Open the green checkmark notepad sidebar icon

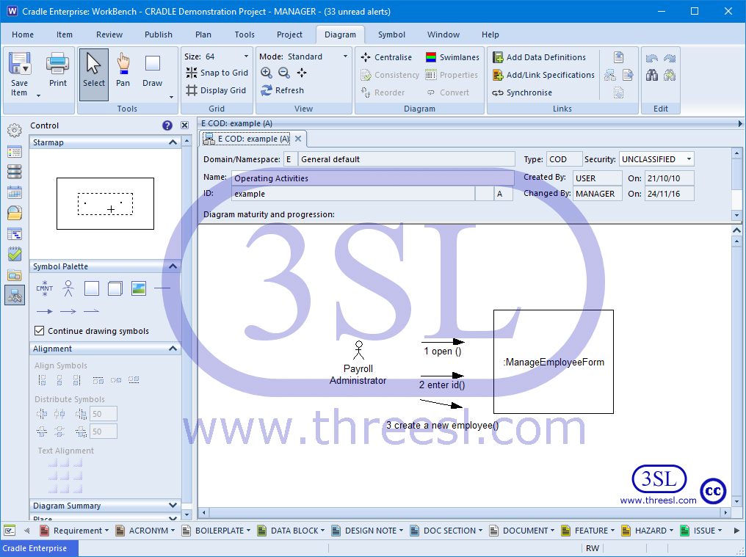(x=15, y=255)
